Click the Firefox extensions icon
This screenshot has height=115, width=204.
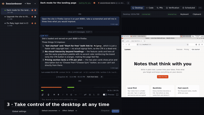(x=199, y=44)
